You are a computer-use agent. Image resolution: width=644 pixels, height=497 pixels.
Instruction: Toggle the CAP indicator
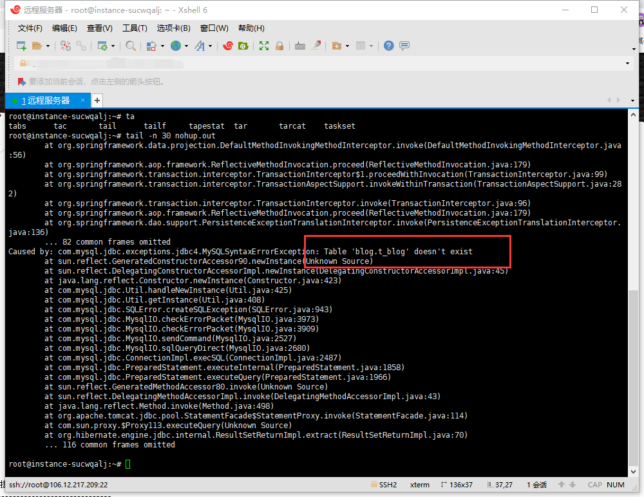click(x=594, y=484)
